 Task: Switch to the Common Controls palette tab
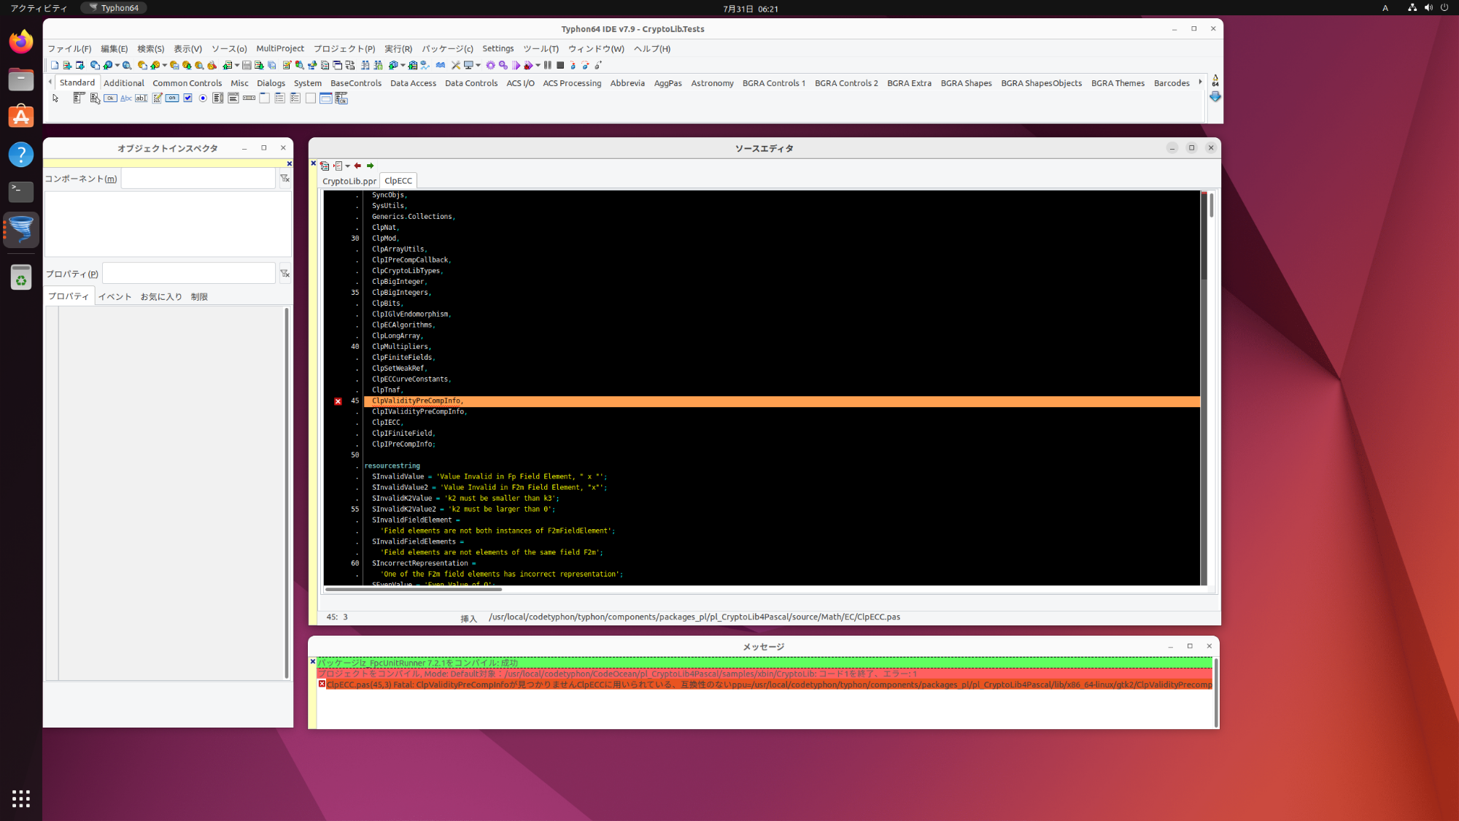[x=187, y=83]
